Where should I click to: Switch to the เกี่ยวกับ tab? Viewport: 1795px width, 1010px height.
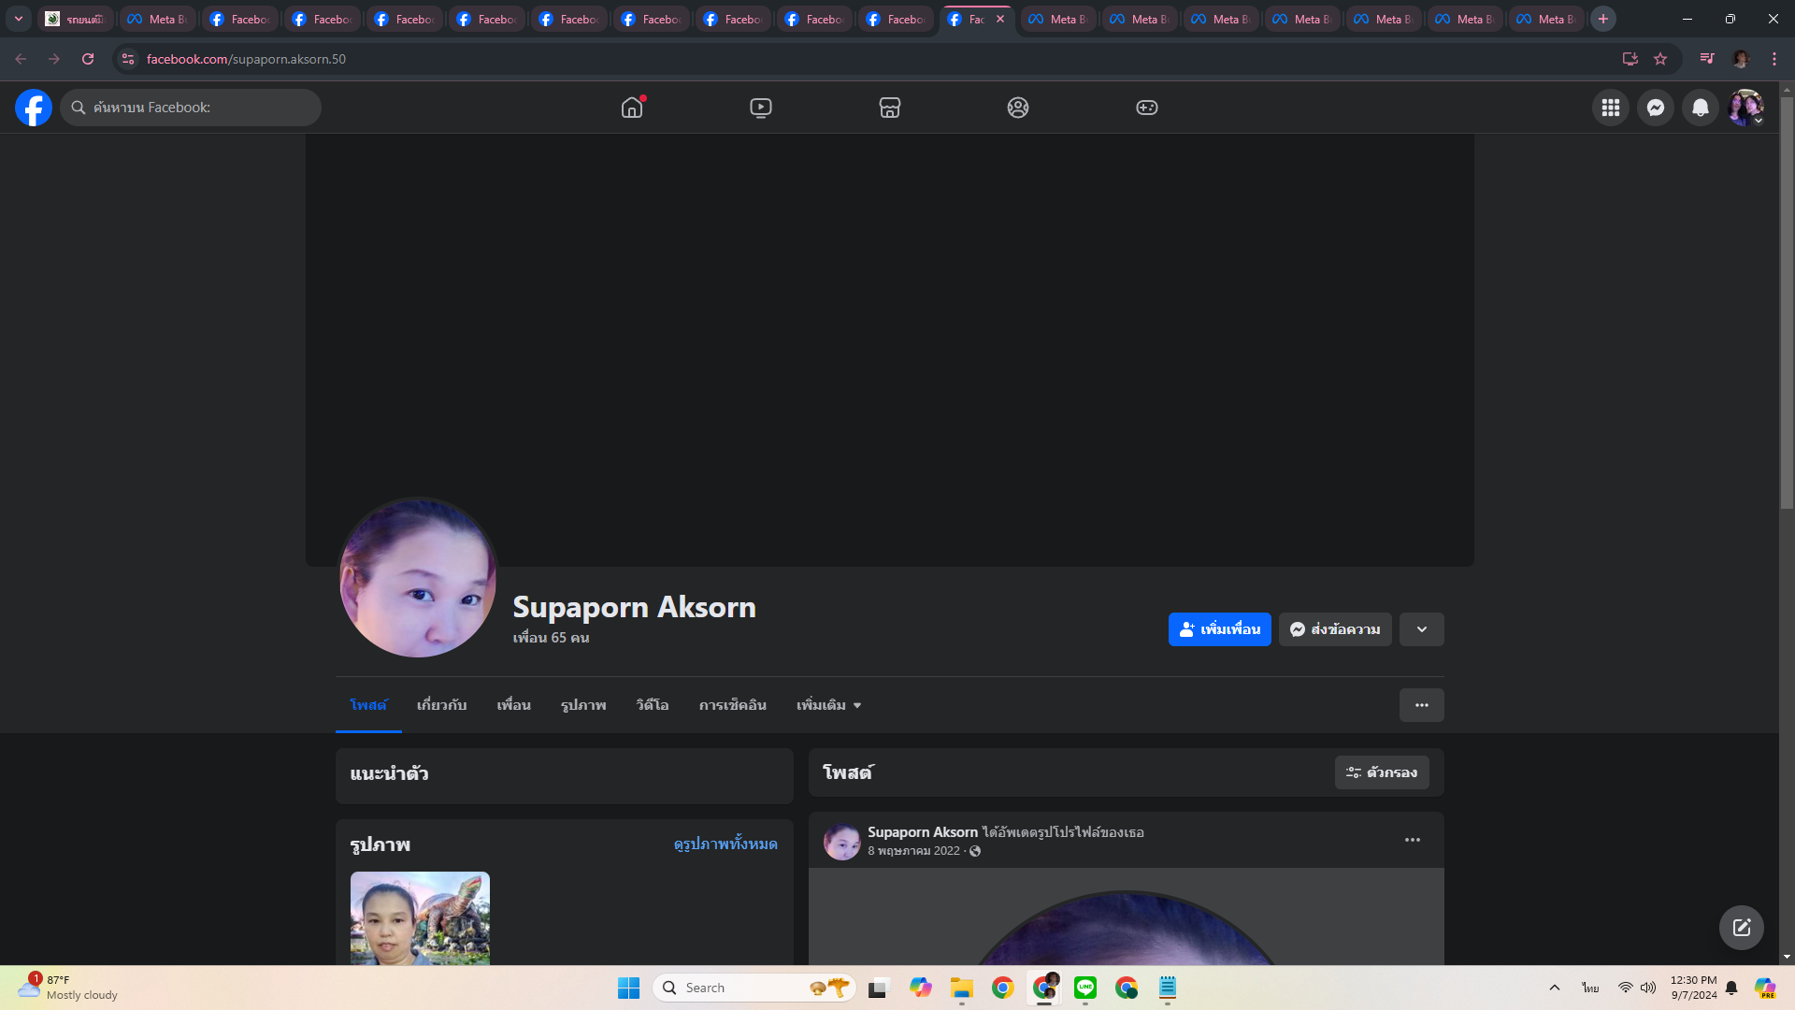pos(441,705)
